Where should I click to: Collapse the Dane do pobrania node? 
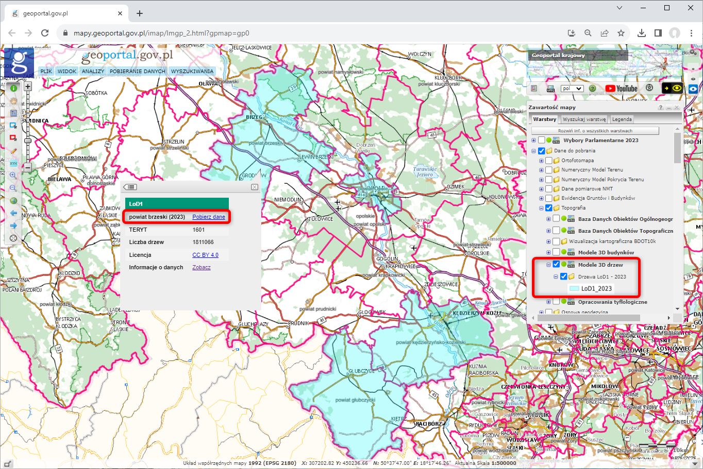click(x=534, y=150)
